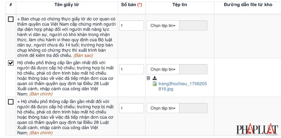
Task: Click gray file-name box in last row
Action: (x=193, y=108)
